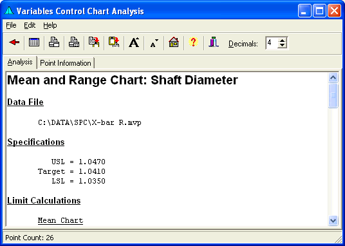Viewport: 345px width, 246px height.
Task: Increment Decimals with up spinner arrow
Action: coord(282,41)
